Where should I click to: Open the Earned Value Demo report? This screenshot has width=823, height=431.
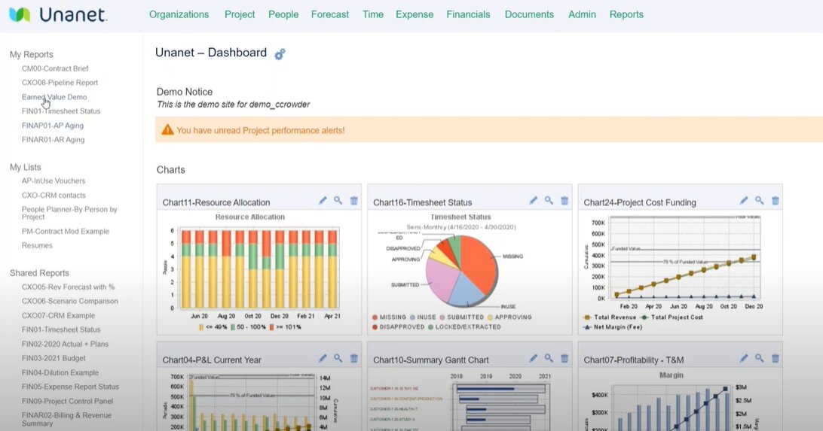click(54, 97)
